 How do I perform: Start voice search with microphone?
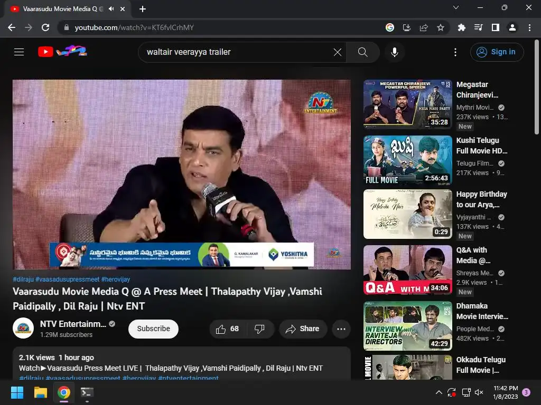coord(394,52)
